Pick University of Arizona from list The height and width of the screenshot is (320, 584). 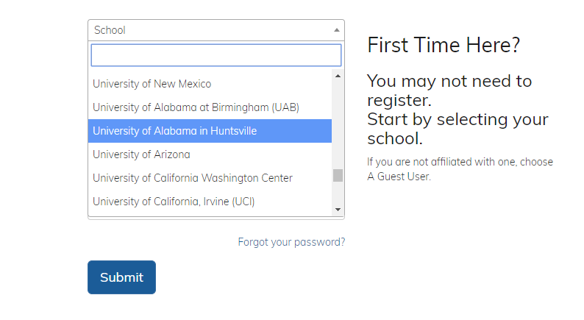pos(210,154)
